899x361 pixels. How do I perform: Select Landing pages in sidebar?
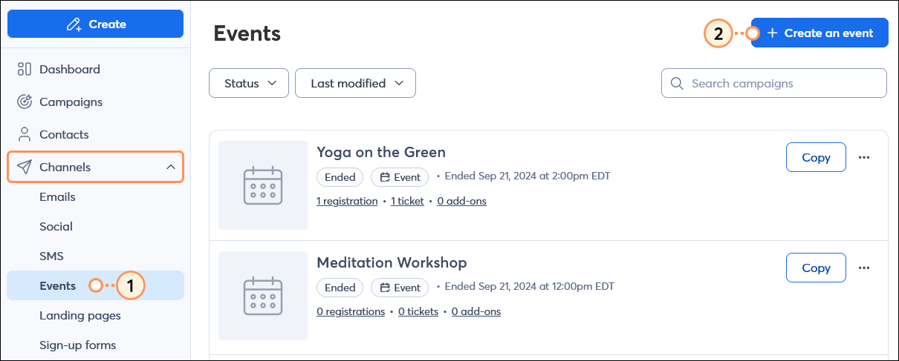point(80,316)
